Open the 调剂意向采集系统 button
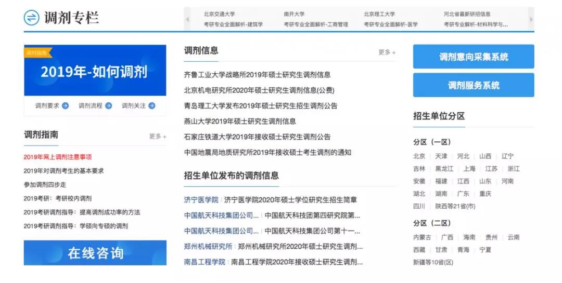562x283 pixels. (x=474, y=57)
